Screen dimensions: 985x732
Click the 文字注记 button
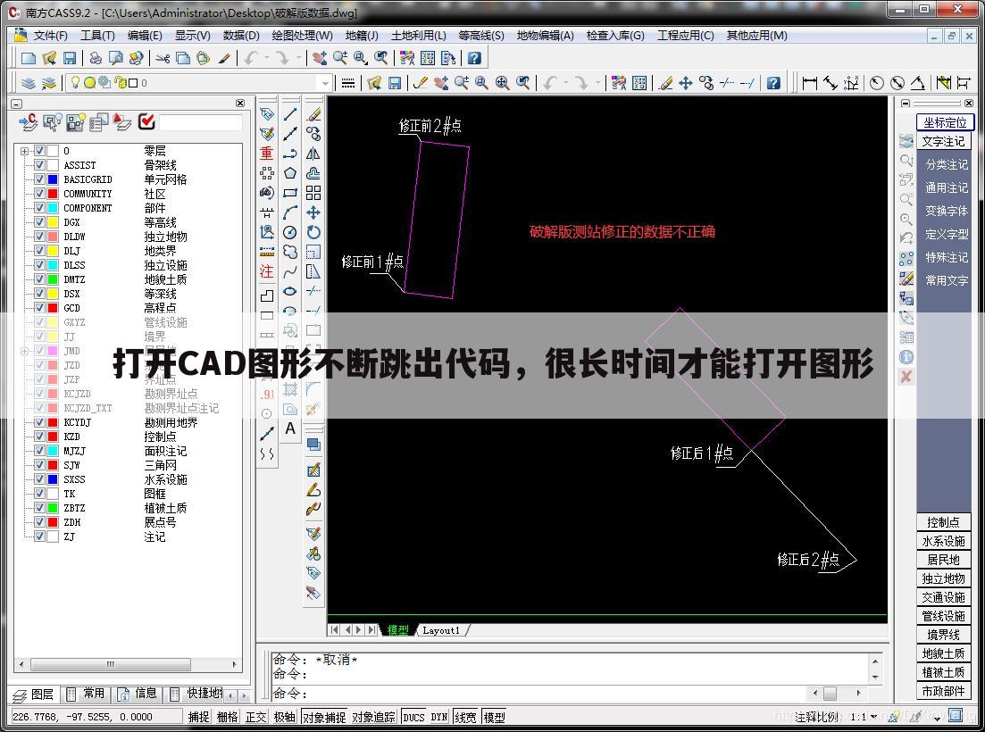[x=943, y=141]
